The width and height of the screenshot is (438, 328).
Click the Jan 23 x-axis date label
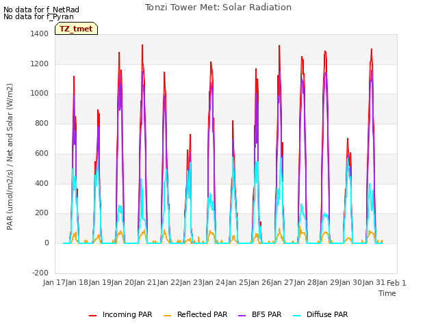191,282
